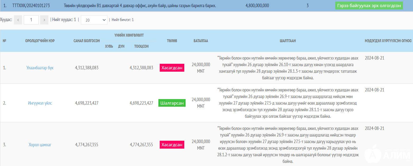This screenshot has width=413, height=166.
Task: Click the 'САНАЛ БОЛГОСОН' column header
Action: 87,41
